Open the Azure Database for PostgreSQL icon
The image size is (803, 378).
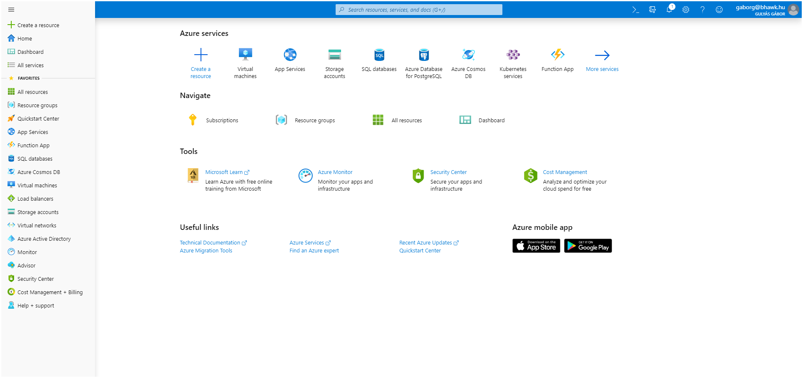point(424,55)
